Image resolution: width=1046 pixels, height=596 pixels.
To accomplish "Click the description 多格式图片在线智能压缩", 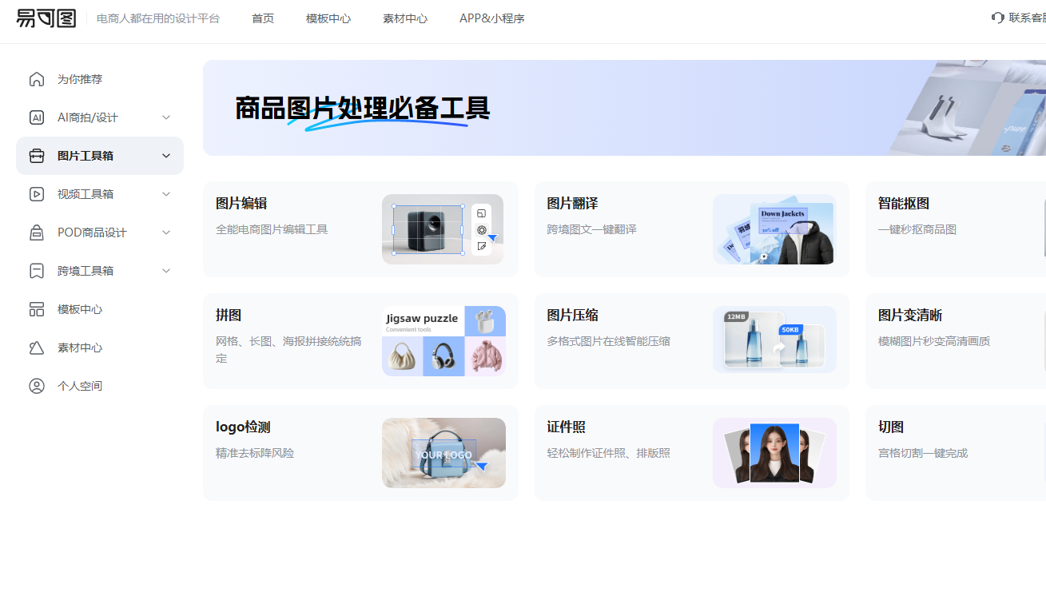I will point(609,341).
